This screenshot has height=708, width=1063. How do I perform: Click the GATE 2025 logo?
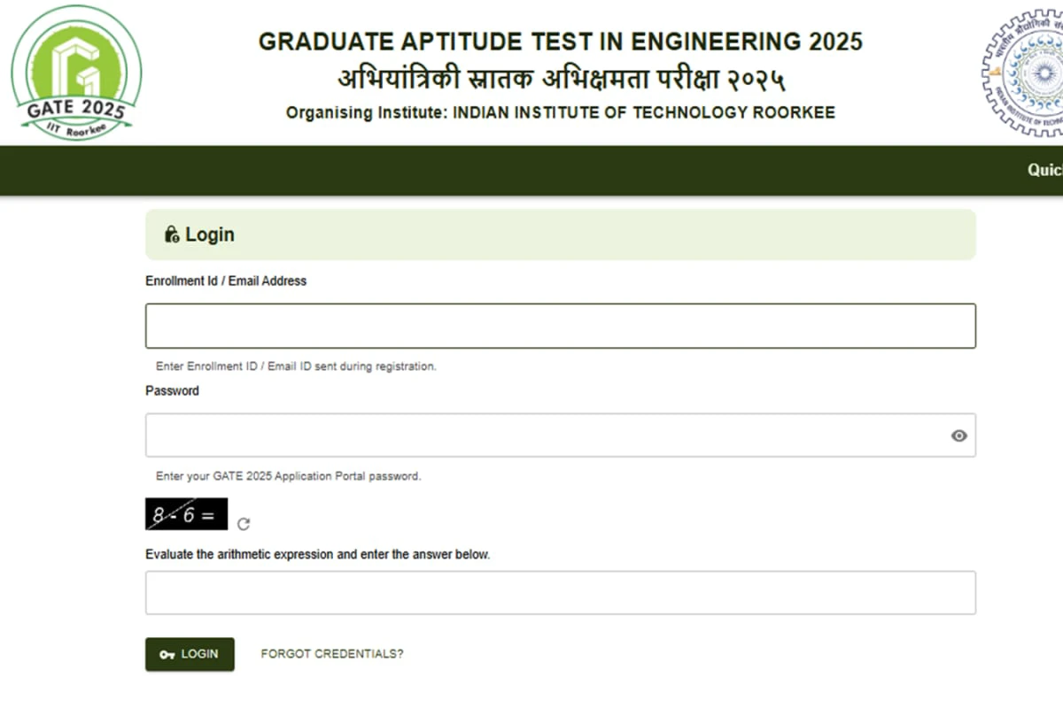[76, 72]
